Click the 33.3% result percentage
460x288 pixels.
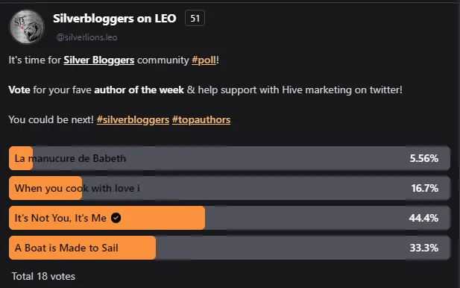424,248
